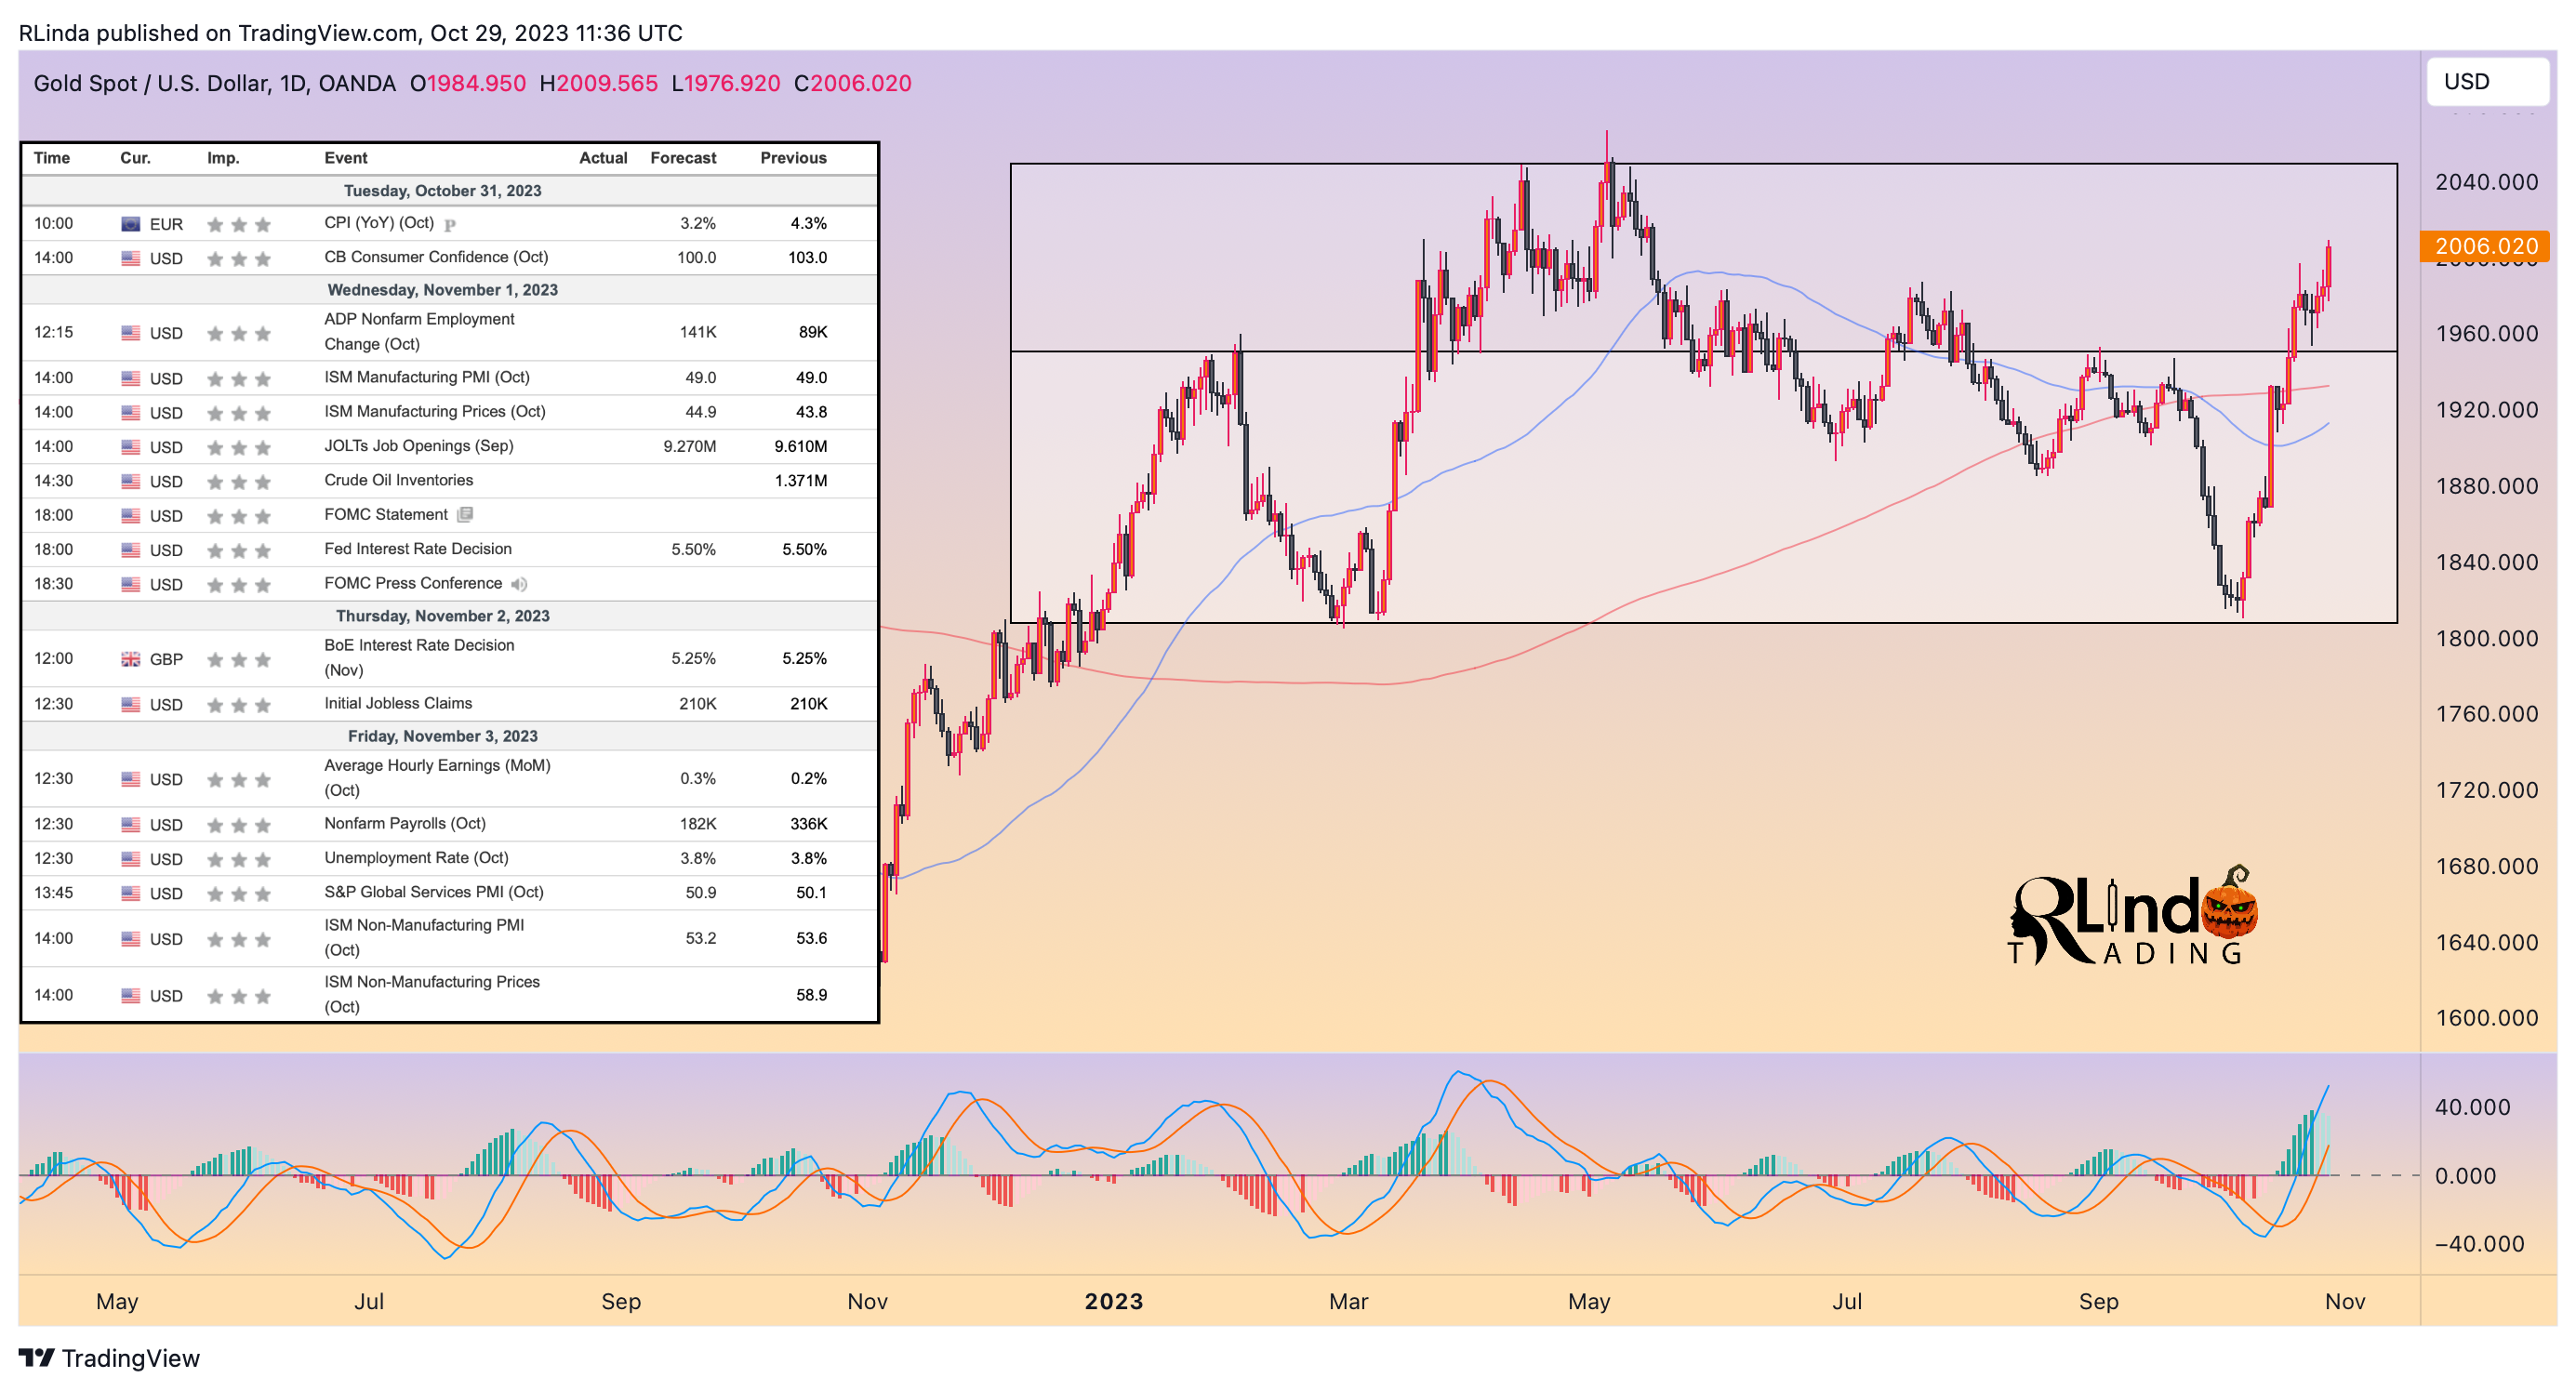Click the Forecast column header
2576x1391 pixels.
click(683, 158)
